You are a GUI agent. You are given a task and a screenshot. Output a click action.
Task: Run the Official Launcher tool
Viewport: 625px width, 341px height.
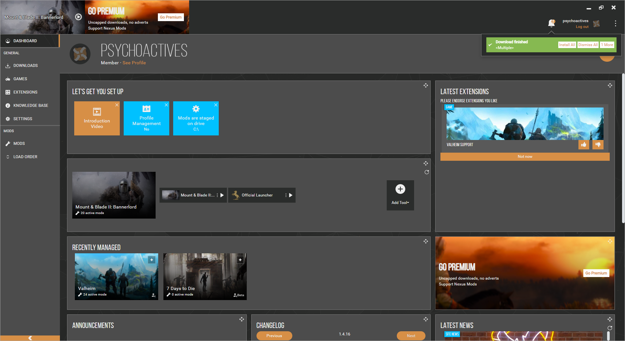(x=291, y=195)
